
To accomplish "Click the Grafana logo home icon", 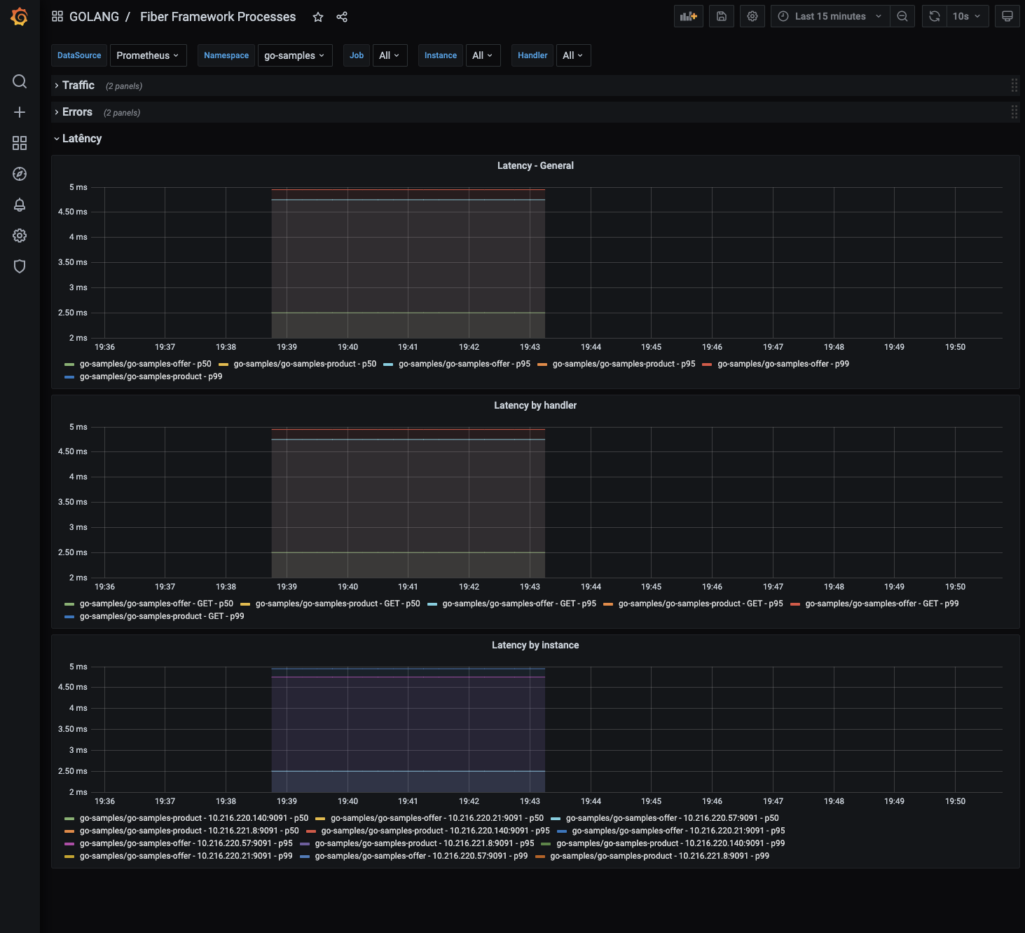I will coord(20,17).
